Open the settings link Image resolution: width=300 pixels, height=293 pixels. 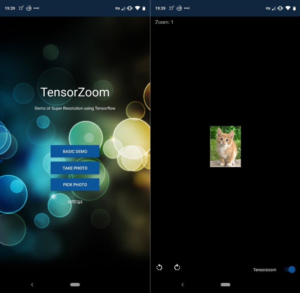coord(75,202)
